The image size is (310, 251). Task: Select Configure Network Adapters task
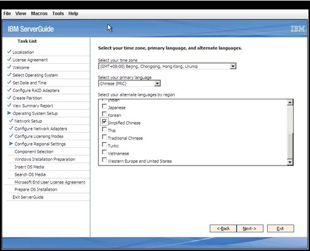click(40, 129)
